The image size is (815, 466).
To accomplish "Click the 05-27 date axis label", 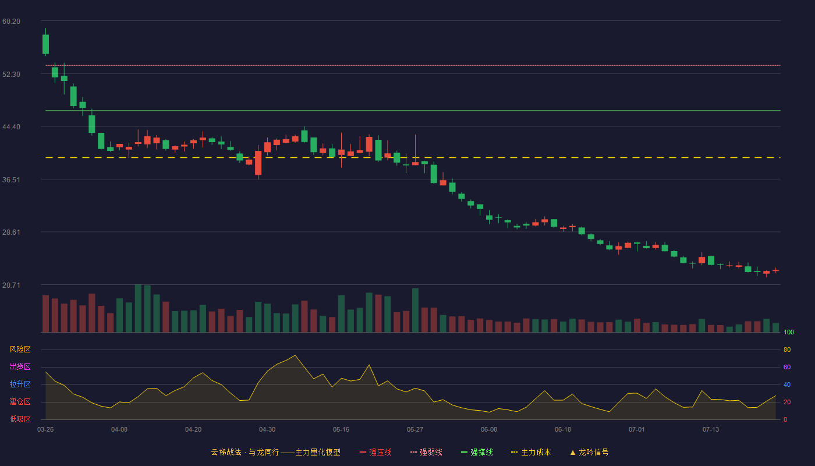I will pyautogui.click(x=415, y=429).
